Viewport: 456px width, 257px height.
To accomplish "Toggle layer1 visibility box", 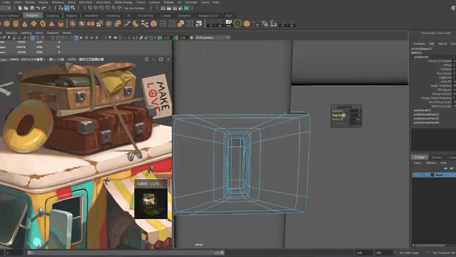I will pyautogui.click(x=415, y=175).
